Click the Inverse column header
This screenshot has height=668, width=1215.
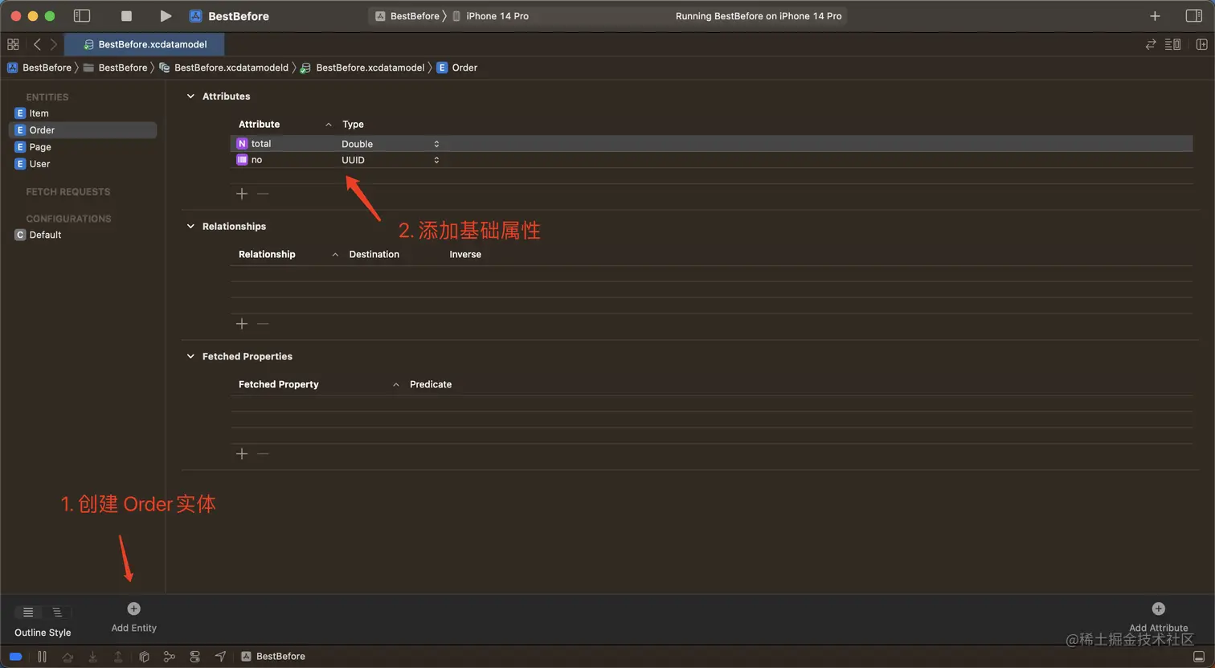pos(465,255)
